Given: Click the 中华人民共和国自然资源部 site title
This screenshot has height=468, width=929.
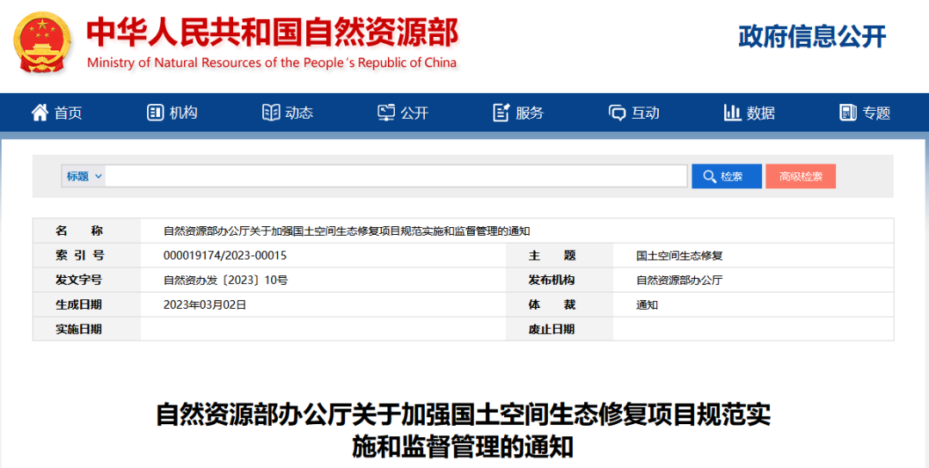Looking at the screenshot, I should coord(272,32).
